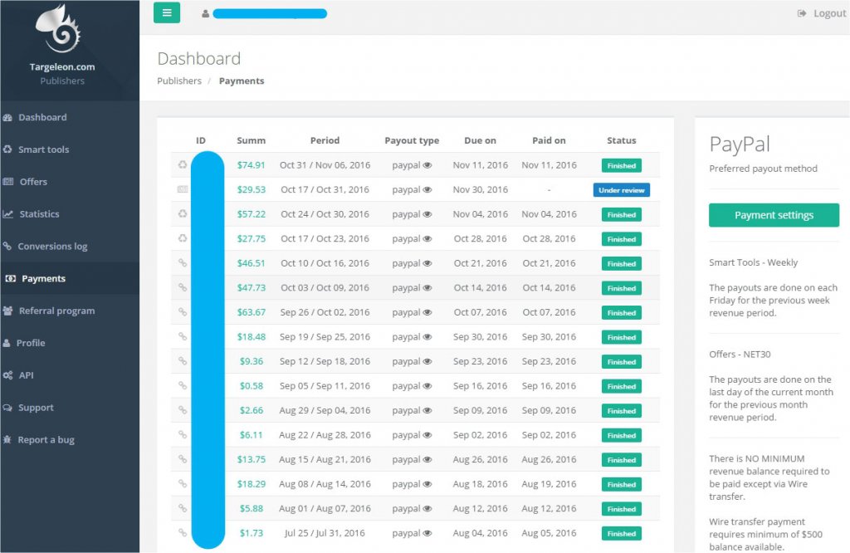
Task: Open Report a bug in sidebar
Action: click(46, 440)
